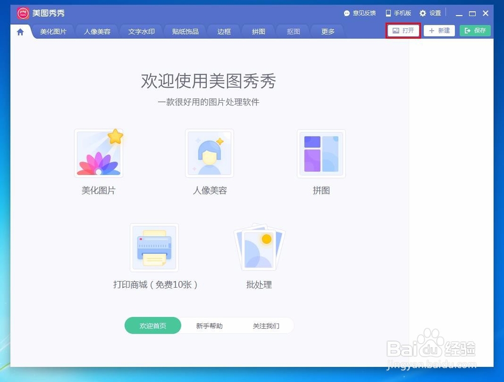The image size is (504, 382).
Task: Click the 打印商城（免费10张） label
Action: click(155, 285)
